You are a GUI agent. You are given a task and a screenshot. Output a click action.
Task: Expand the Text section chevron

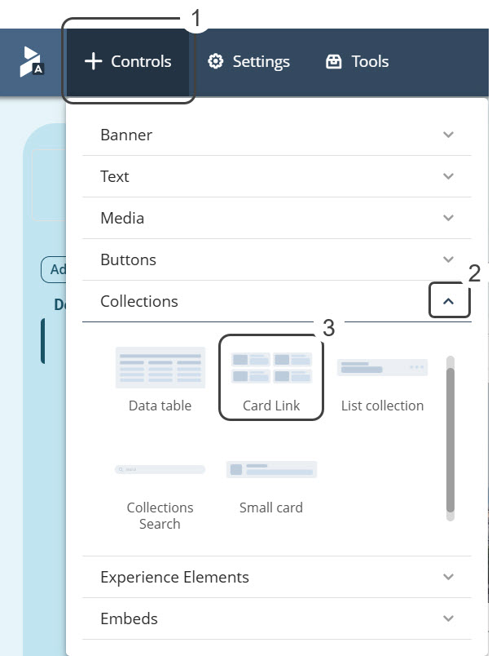pyautogui.click(x=448, y=176)
